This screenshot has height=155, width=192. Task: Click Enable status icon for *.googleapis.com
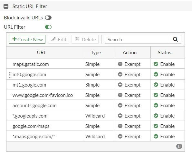coord(156,116)
